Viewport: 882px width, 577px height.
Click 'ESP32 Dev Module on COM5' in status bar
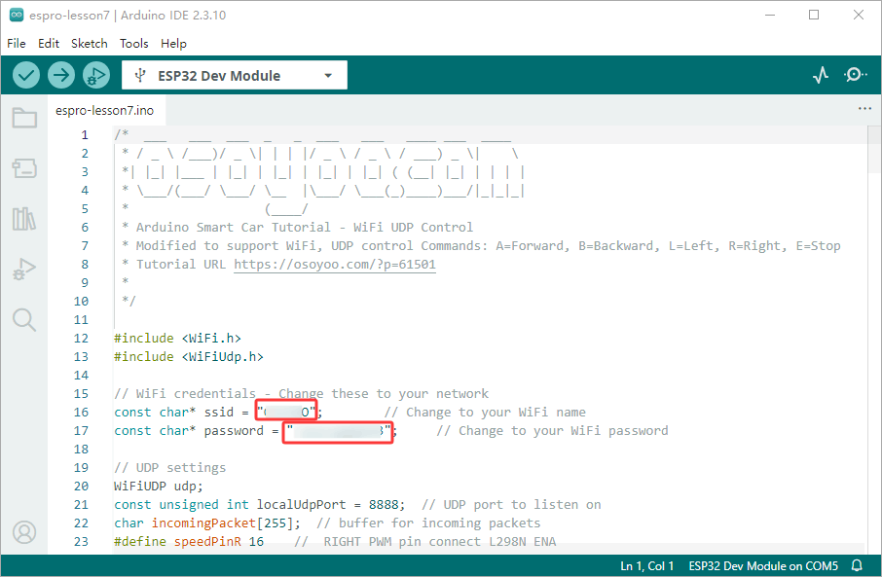pyautogui.click(x=763, y=565)
